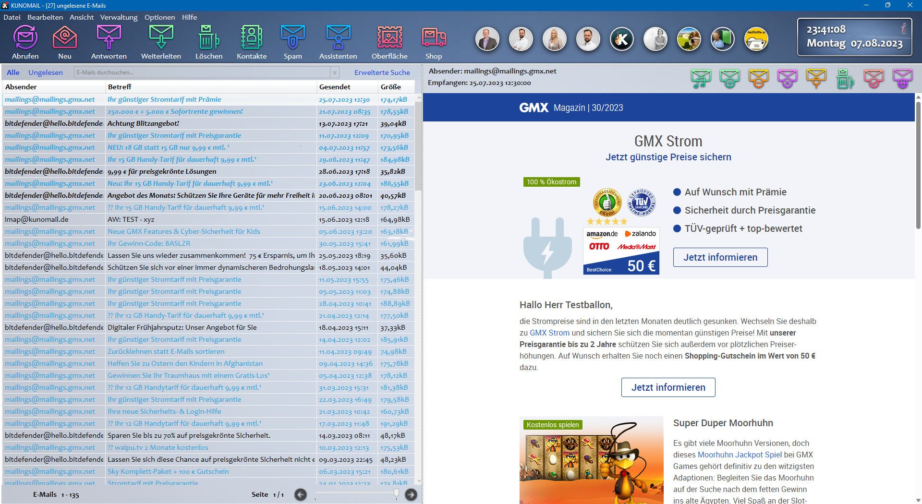This screenshot has width=922, height=504.
Task: Click the green envelope with plus icon
Action: click(x=730, y=79)
